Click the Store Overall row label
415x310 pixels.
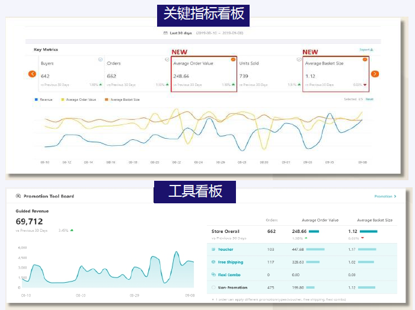tap(225, 231)
